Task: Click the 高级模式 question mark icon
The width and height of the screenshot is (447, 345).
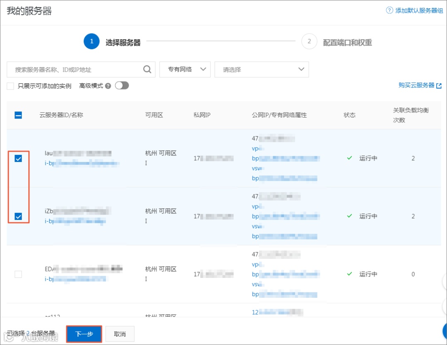Action: pyautogui.click(x=108, y=86)
